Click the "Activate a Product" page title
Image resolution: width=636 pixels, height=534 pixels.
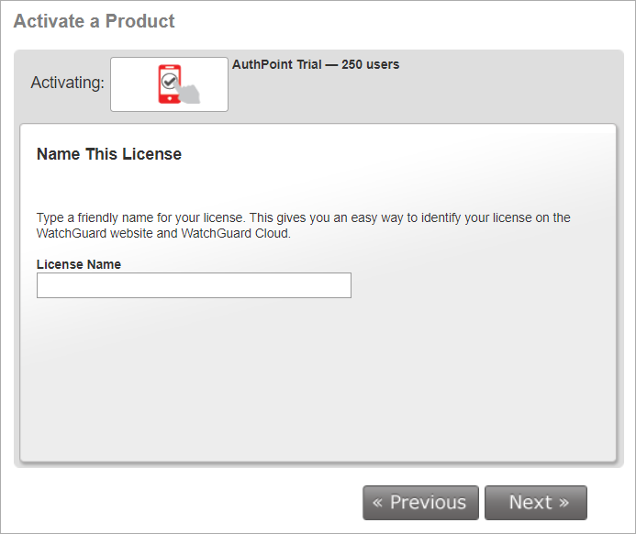click(x=94, y=20)
